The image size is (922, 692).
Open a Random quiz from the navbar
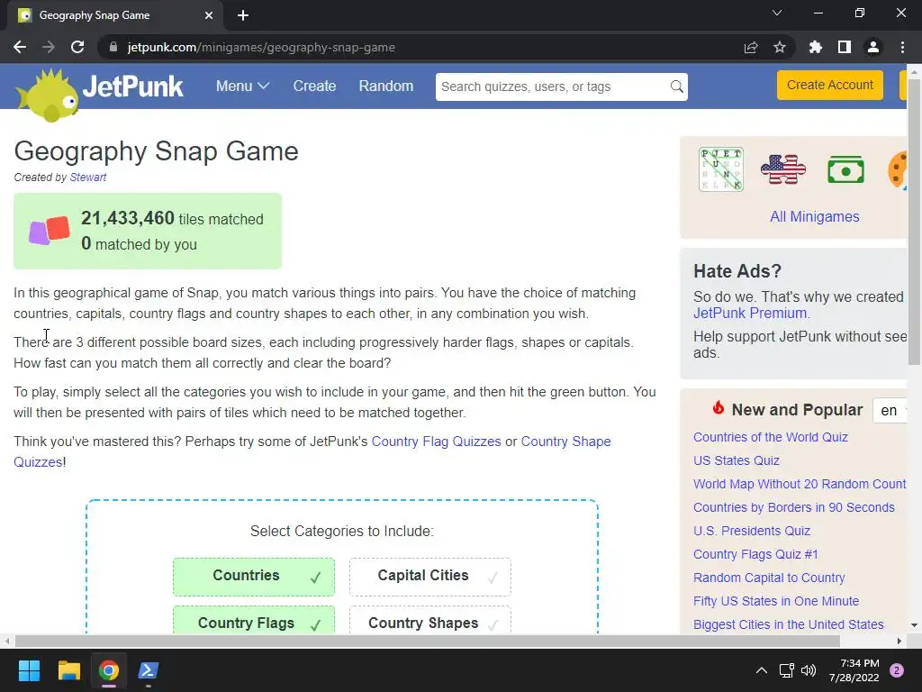click(x=385, y=86)
